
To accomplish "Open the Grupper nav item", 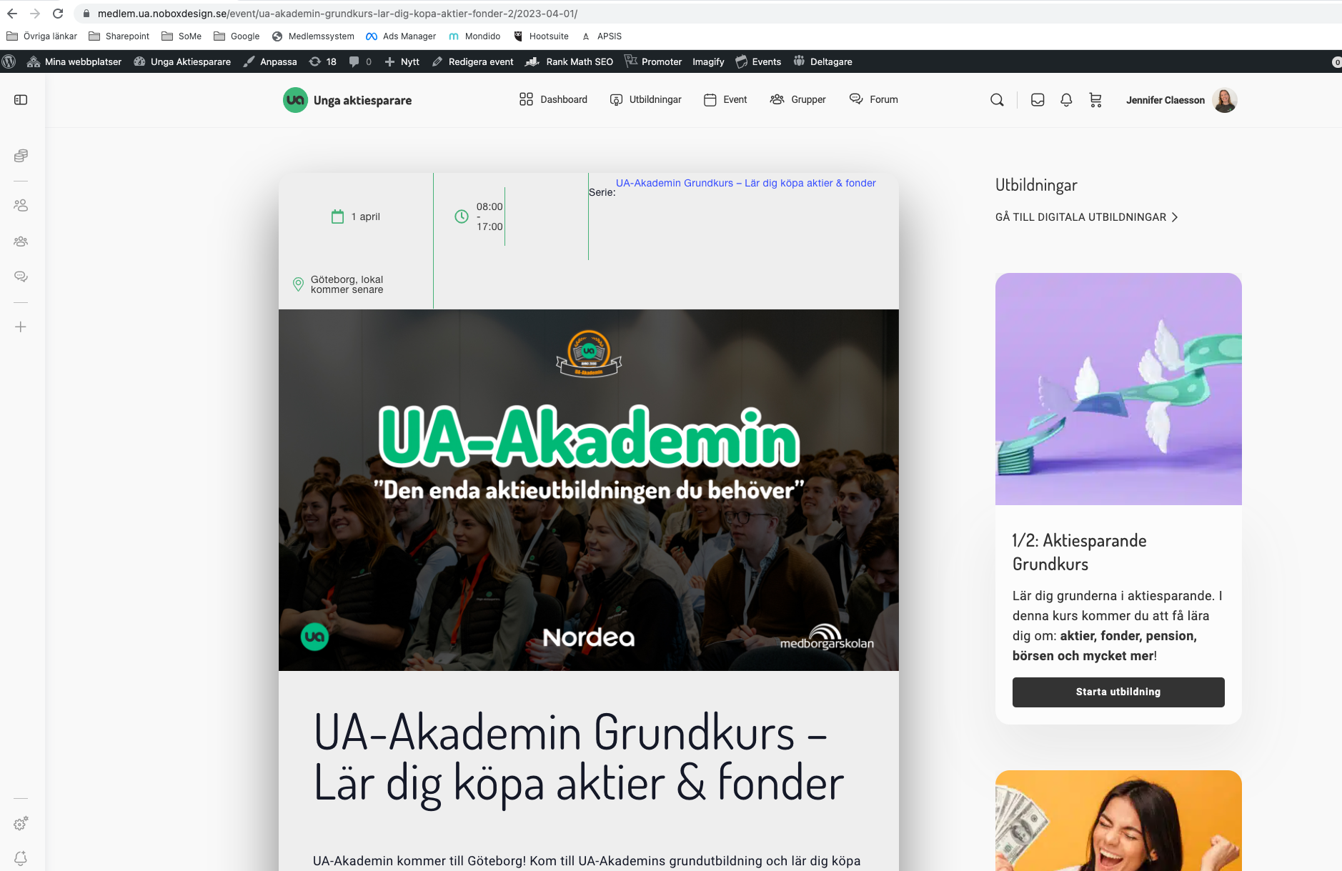I will 798,99.
